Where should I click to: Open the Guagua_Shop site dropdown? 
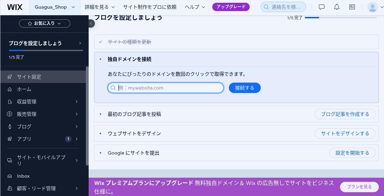[x=55, y=7]
